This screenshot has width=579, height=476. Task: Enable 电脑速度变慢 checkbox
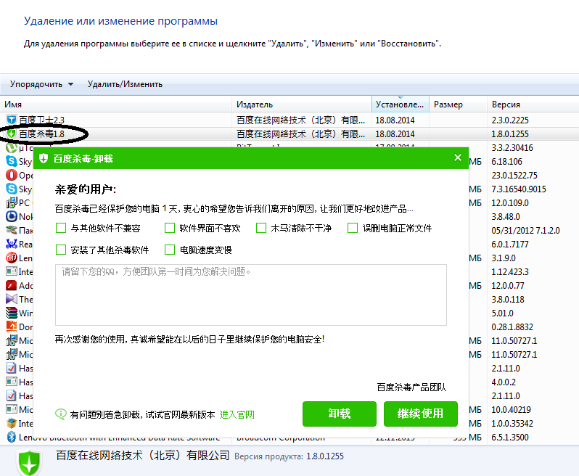tap(170, 250)
